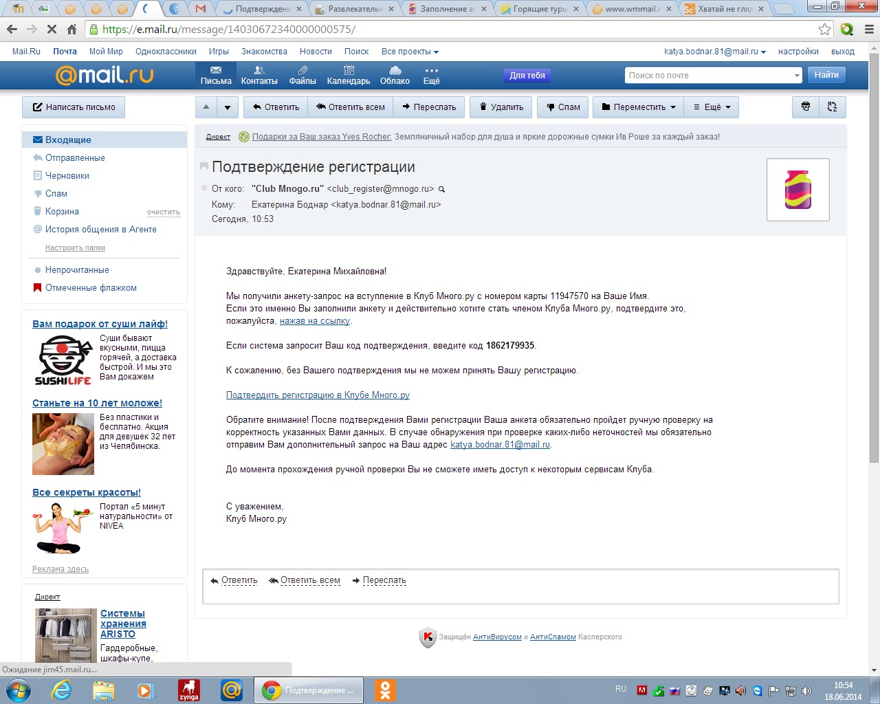Switch to the Хватай не гляд browser tab

click(725, 9)
